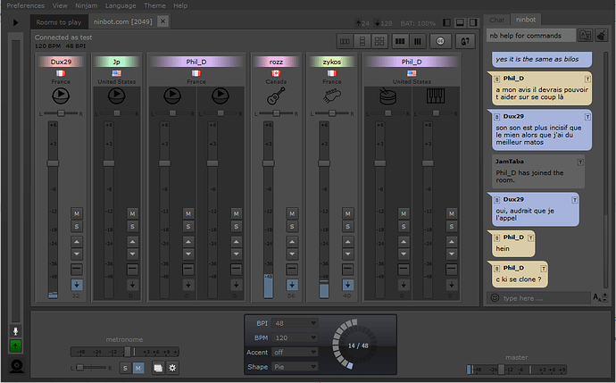The image size is (616, 383).
Task: Click the microphone icon in left strip
Action: pos(16,331)
